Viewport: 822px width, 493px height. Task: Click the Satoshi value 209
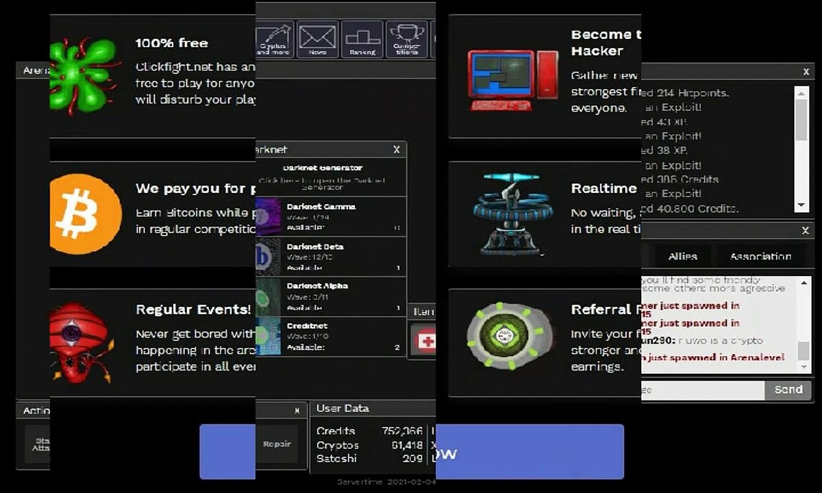[x=412, y=458]
